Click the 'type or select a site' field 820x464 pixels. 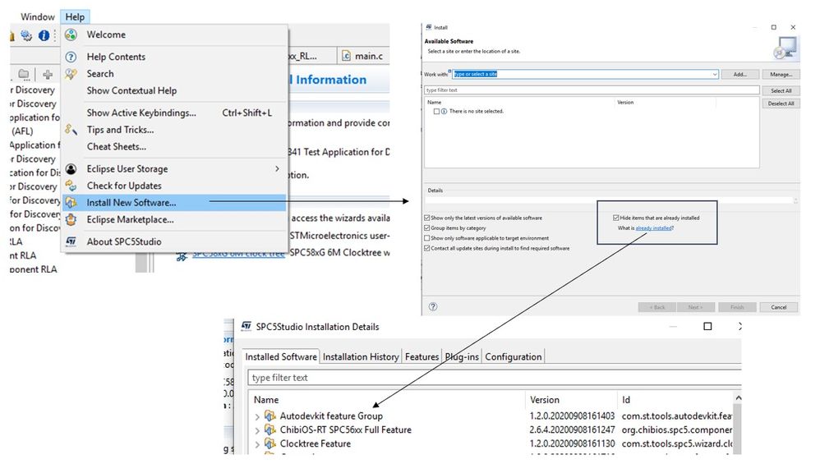585,74
